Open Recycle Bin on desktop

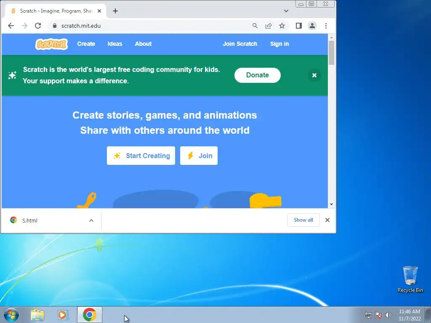[410, 279]
